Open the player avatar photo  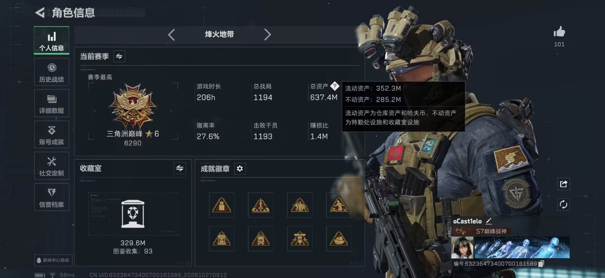(x=462, y=247)
